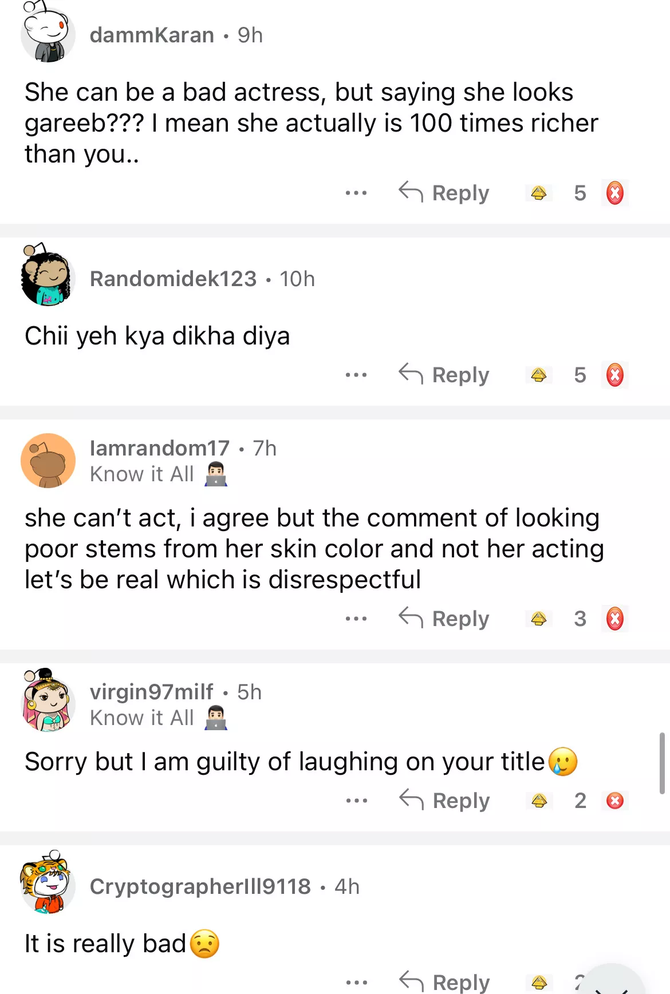Tap dammKaran's avatar picture
670x994 pixels.
point(48,34)
